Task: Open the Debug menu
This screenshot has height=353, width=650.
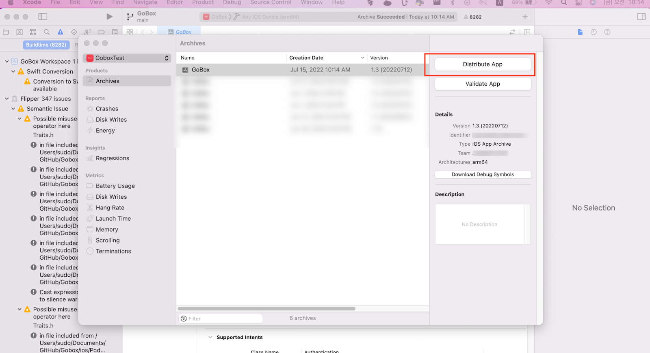Action: (x=232, y=2)
